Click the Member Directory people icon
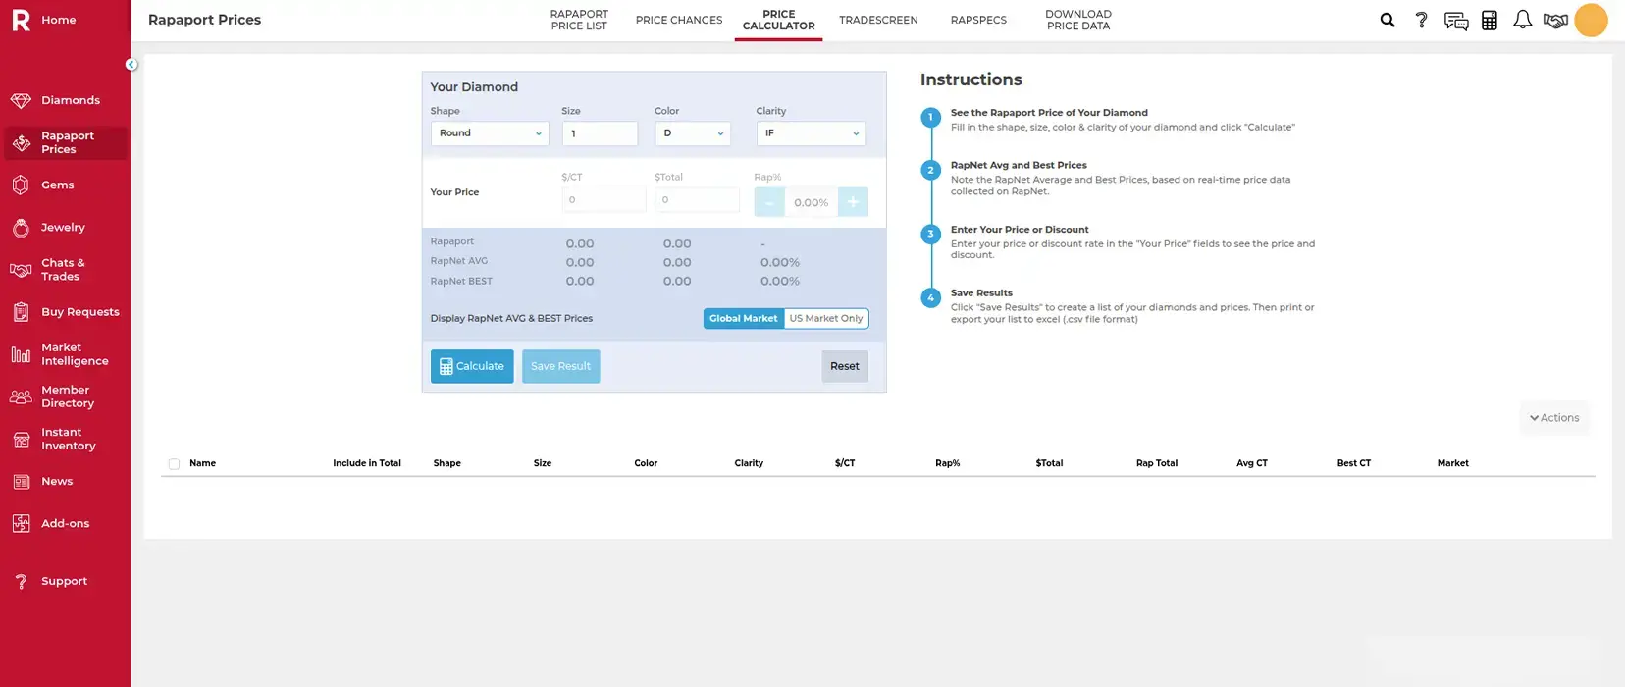 [x=21, y=396]
